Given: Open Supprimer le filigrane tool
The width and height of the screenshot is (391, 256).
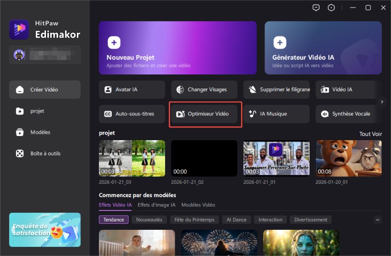Looking at the screenshot, I should pyautogui.click(x=276, y=90).
